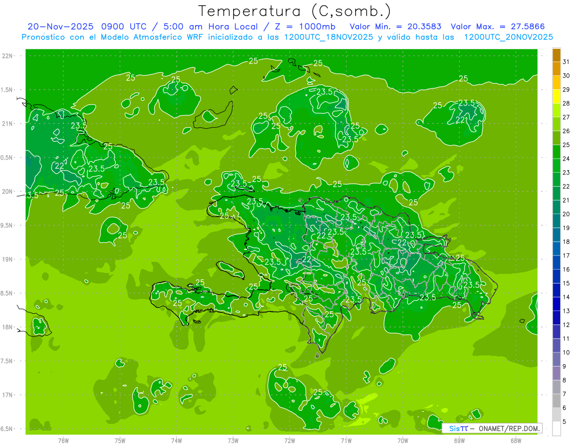This screenshot has width=579, height=447.
Task: Click the '76W' longitude axis label
Action: [x=63, y=441]
